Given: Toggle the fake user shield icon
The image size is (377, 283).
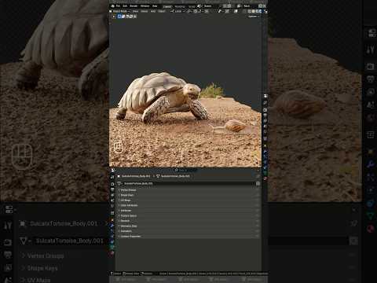Looking at the screenshot, I should [258, 184].
